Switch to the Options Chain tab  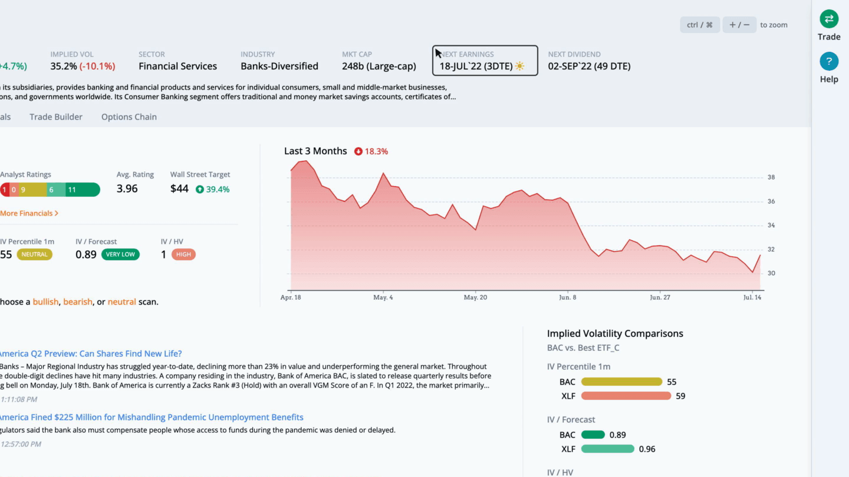click(x=129, y=117)
